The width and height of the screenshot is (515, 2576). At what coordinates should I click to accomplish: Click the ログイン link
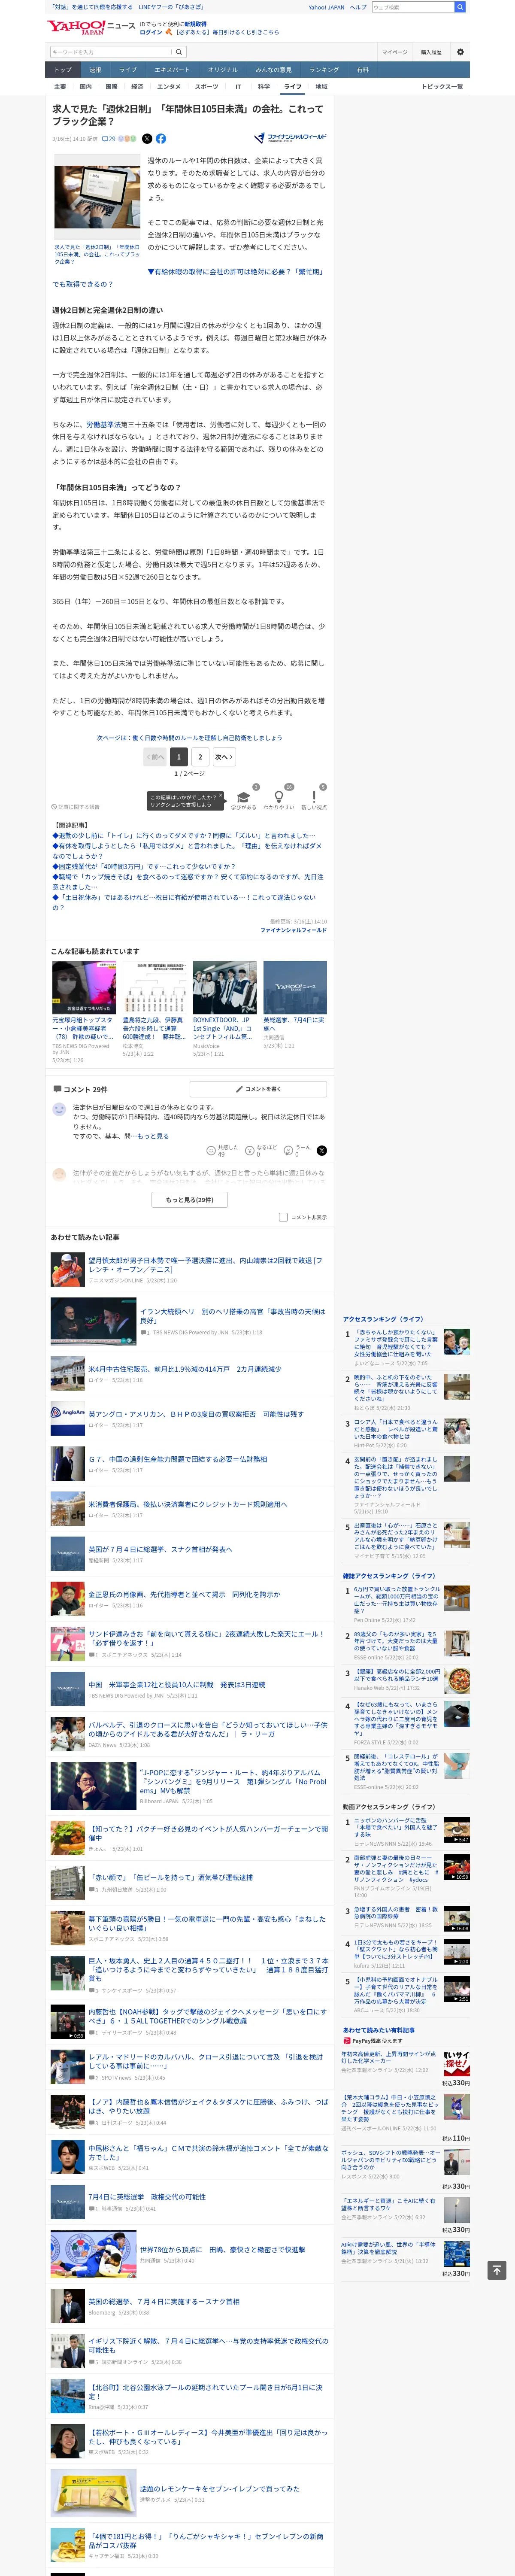[x=151, y=32]
